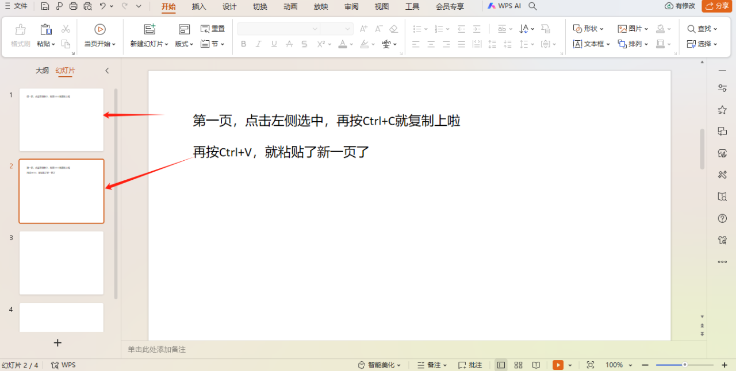Image resolution: width=736 pixels, height=371 pixels.
Task: Open the search magnifier in the top toolbar
Action: 532,6
